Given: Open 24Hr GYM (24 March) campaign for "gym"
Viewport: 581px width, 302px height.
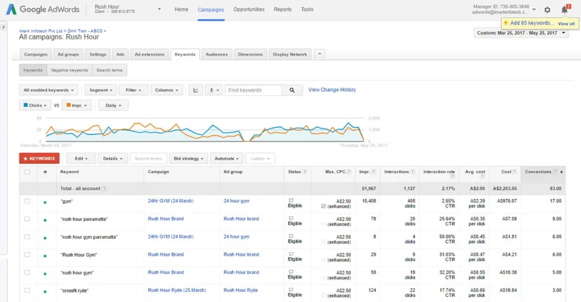Looking at the screenshot, I should point(170,201).
